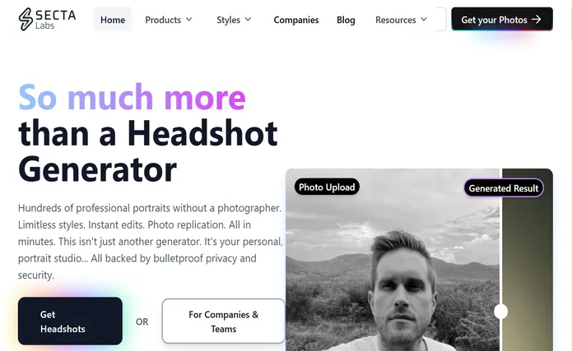
Task: Click the Styles menu label
Action: pos(228,20)
